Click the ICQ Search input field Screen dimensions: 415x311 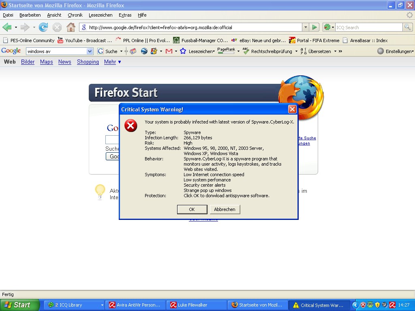coord(369,27)
